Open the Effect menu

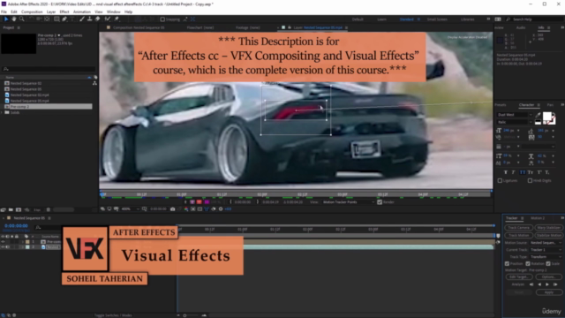point(64,11)
